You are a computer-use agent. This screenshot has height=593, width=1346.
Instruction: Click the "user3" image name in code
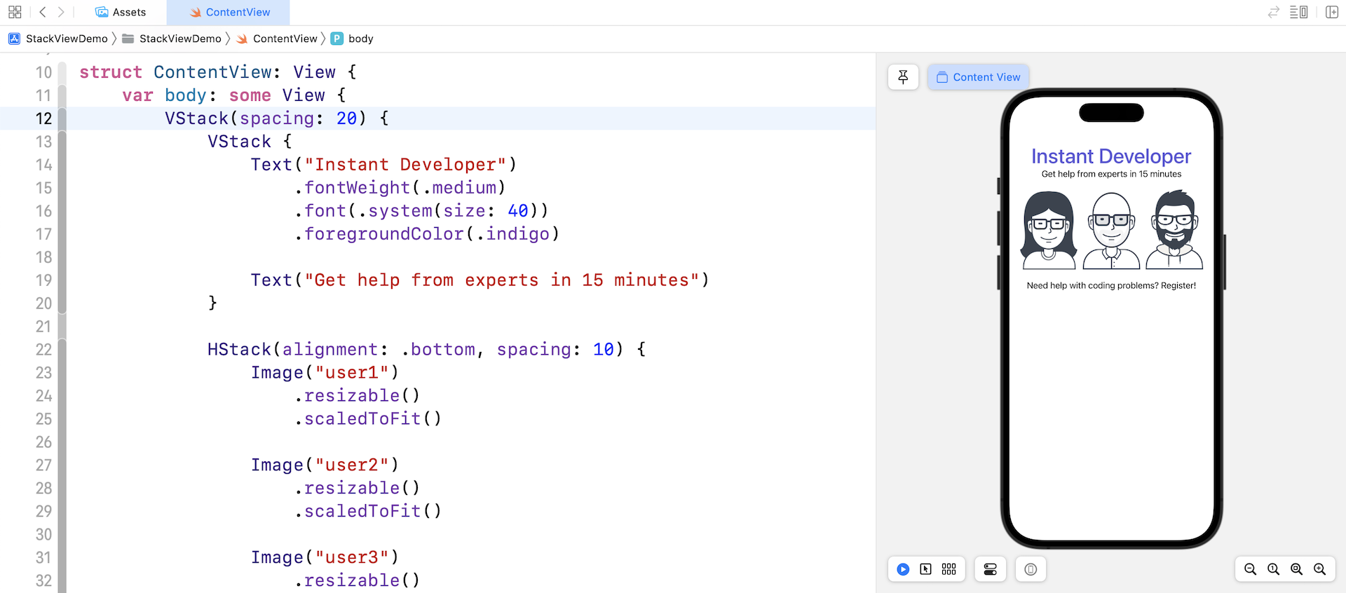coord(352,558)
